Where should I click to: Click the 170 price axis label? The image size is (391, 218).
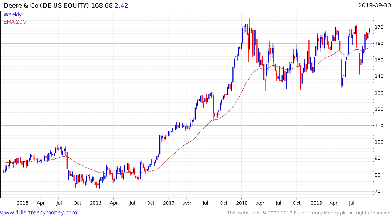[379, 27]
